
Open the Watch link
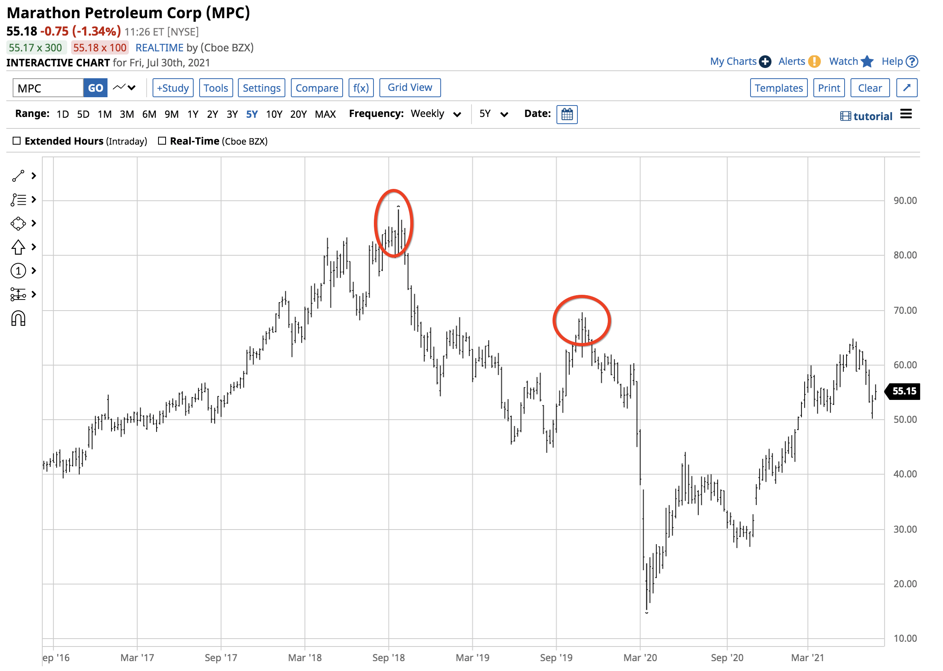coord(843,62)
